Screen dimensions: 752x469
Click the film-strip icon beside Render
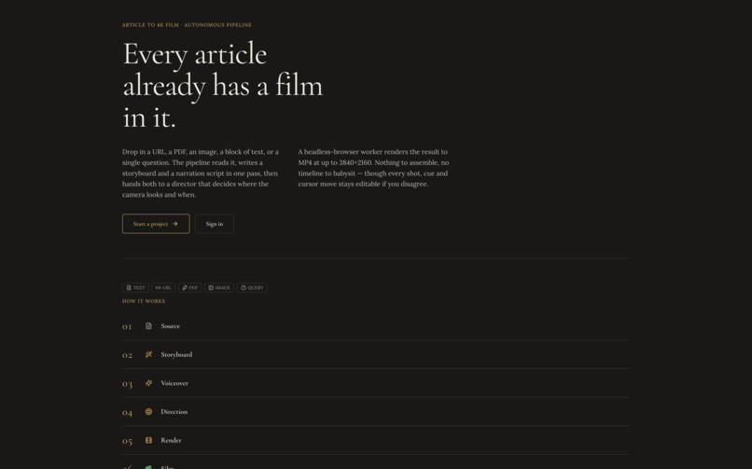point(148,440)
